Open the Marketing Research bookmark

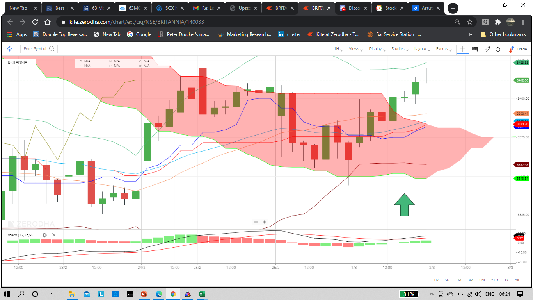tap(245, 34)
